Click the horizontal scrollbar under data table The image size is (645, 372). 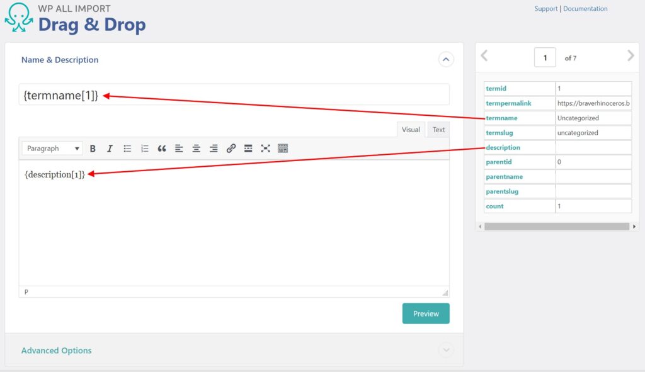click(x=557, y=227)
